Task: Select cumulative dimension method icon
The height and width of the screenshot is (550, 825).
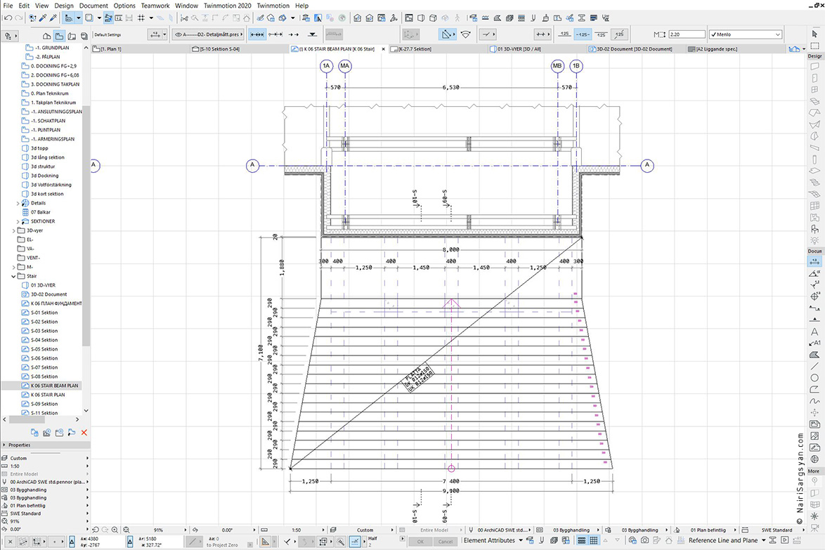Action: click(275, 34)
